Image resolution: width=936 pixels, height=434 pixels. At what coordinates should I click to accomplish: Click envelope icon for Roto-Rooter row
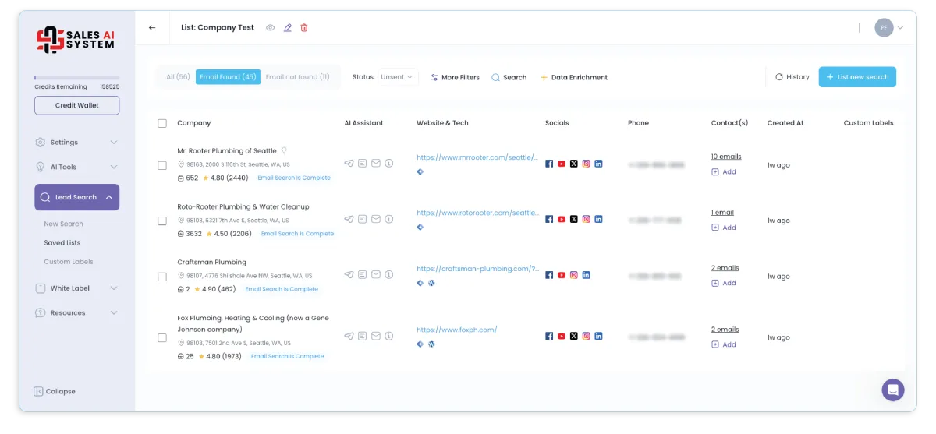(x=375, y=219)
